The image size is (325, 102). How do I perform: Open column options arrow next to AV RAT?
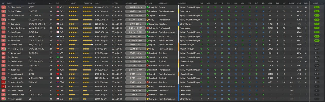click(x=322, y=3)
